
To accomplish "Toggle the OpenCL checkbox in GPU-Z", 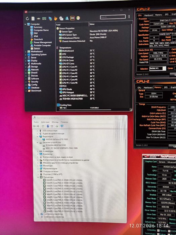I will pyautogui.click(x=158, y=231).
